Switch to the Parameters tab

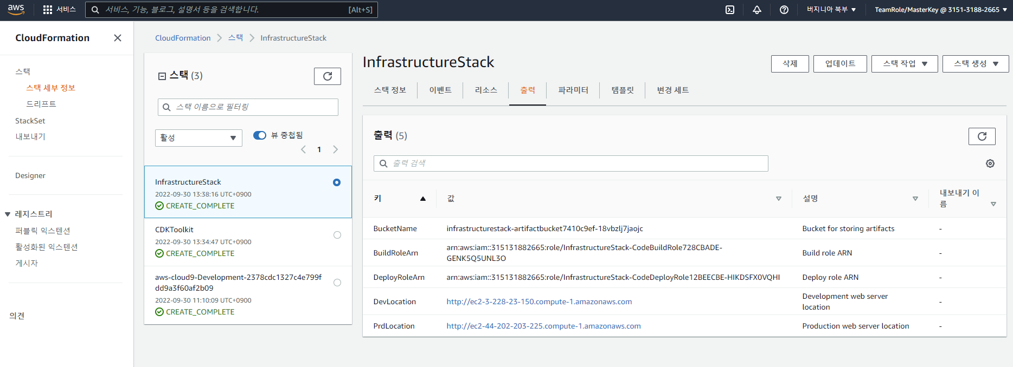[x=573, y=90]
